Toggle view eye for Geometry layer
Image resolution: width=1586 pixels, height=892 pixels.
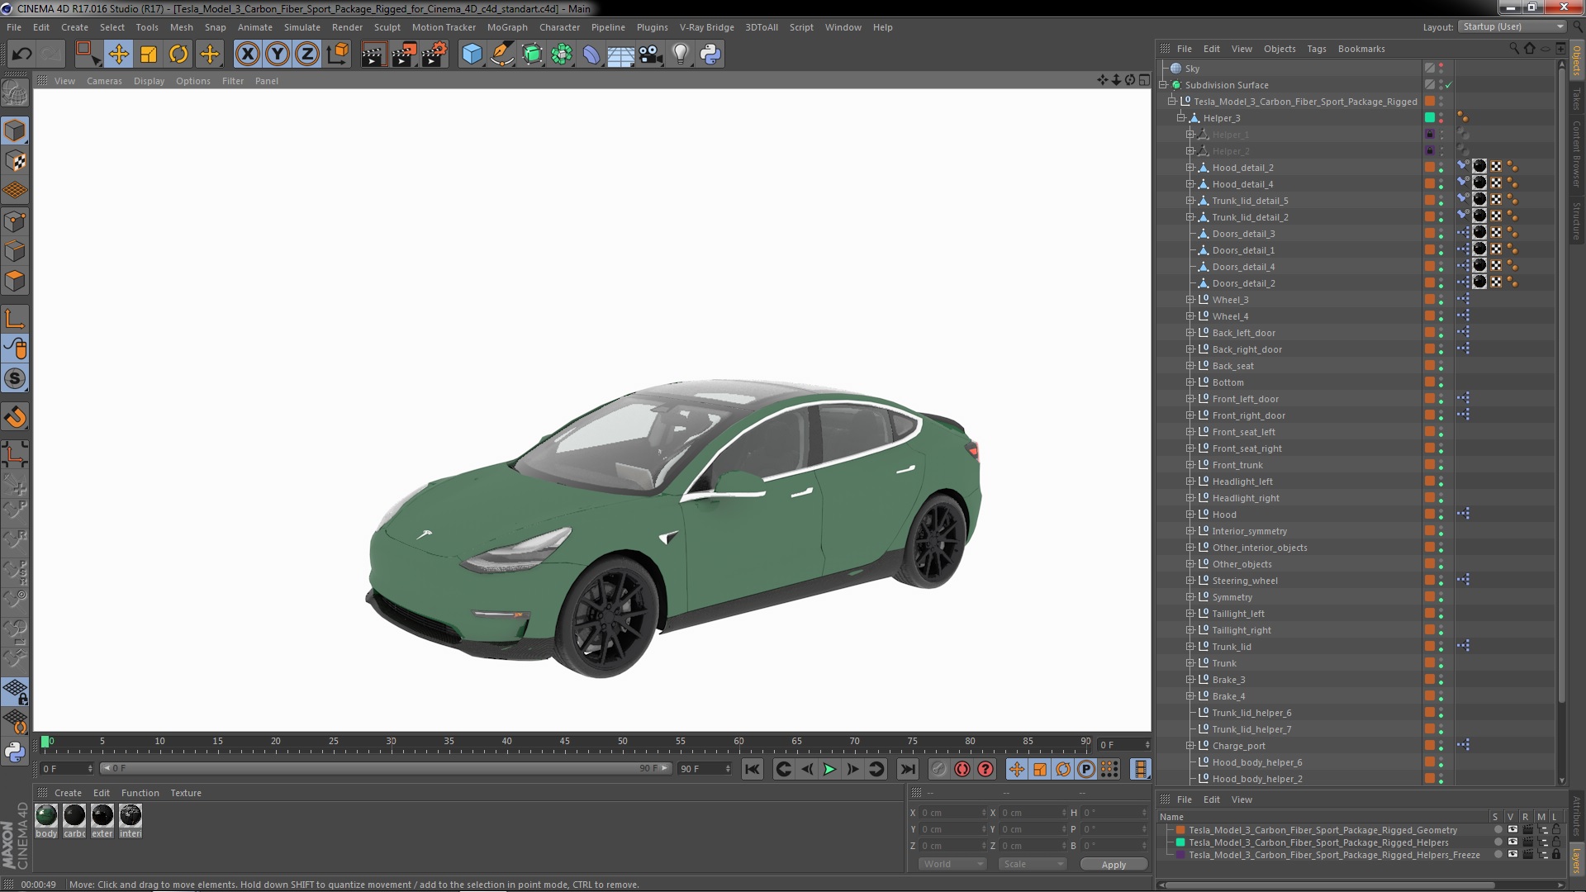click(1512, 830)
